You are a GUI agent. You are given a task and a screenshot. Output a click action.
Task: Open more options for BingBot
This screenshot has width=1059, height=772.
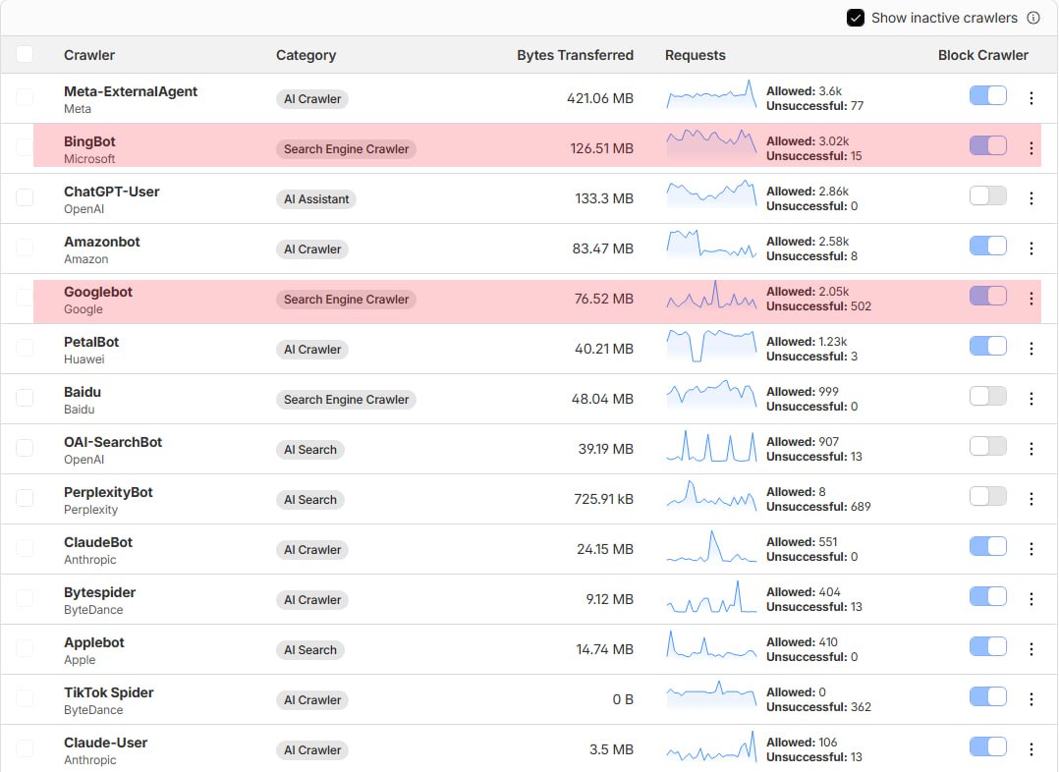[x=1031, y=148]
